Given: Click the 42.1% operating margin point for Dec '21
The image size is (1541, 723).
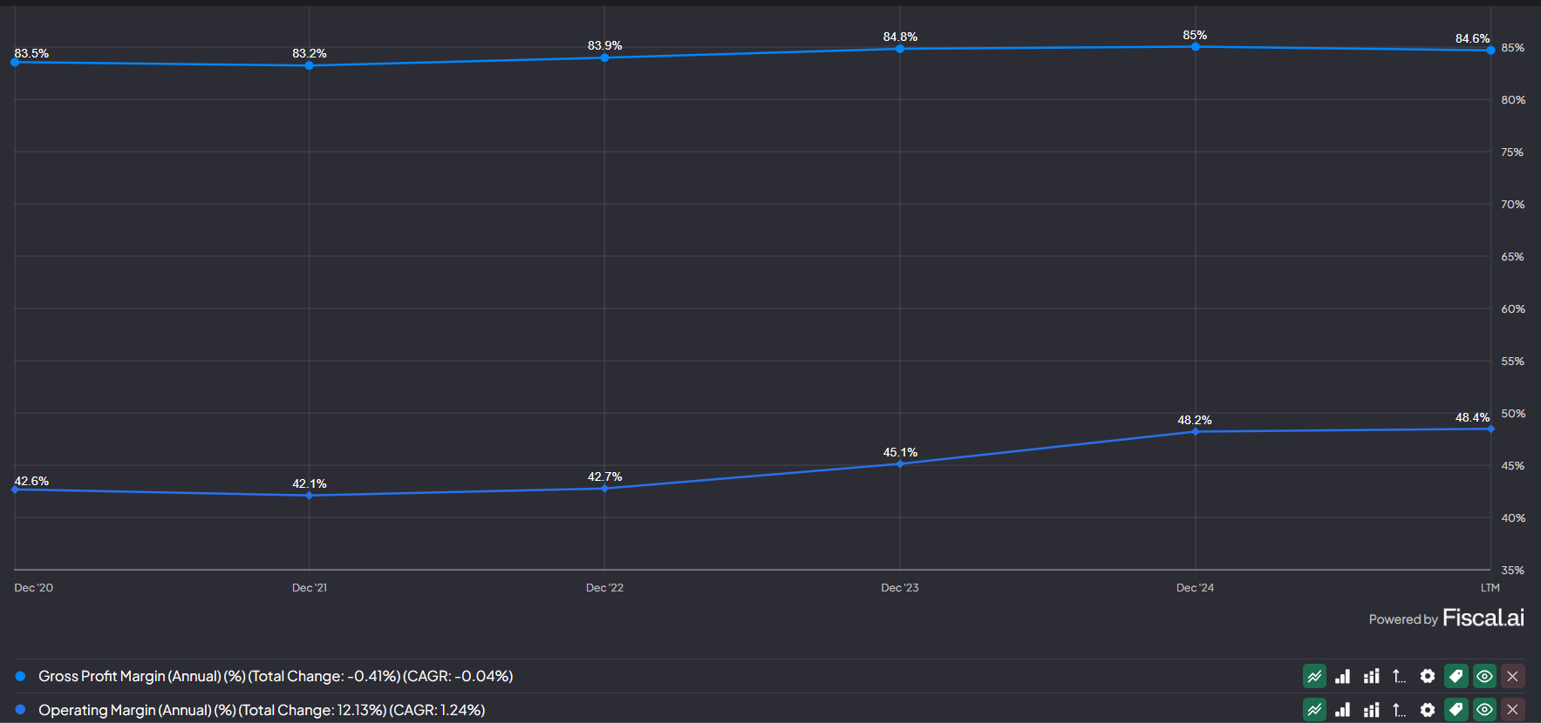Looking at the screenshot, I should click(310, 496).
